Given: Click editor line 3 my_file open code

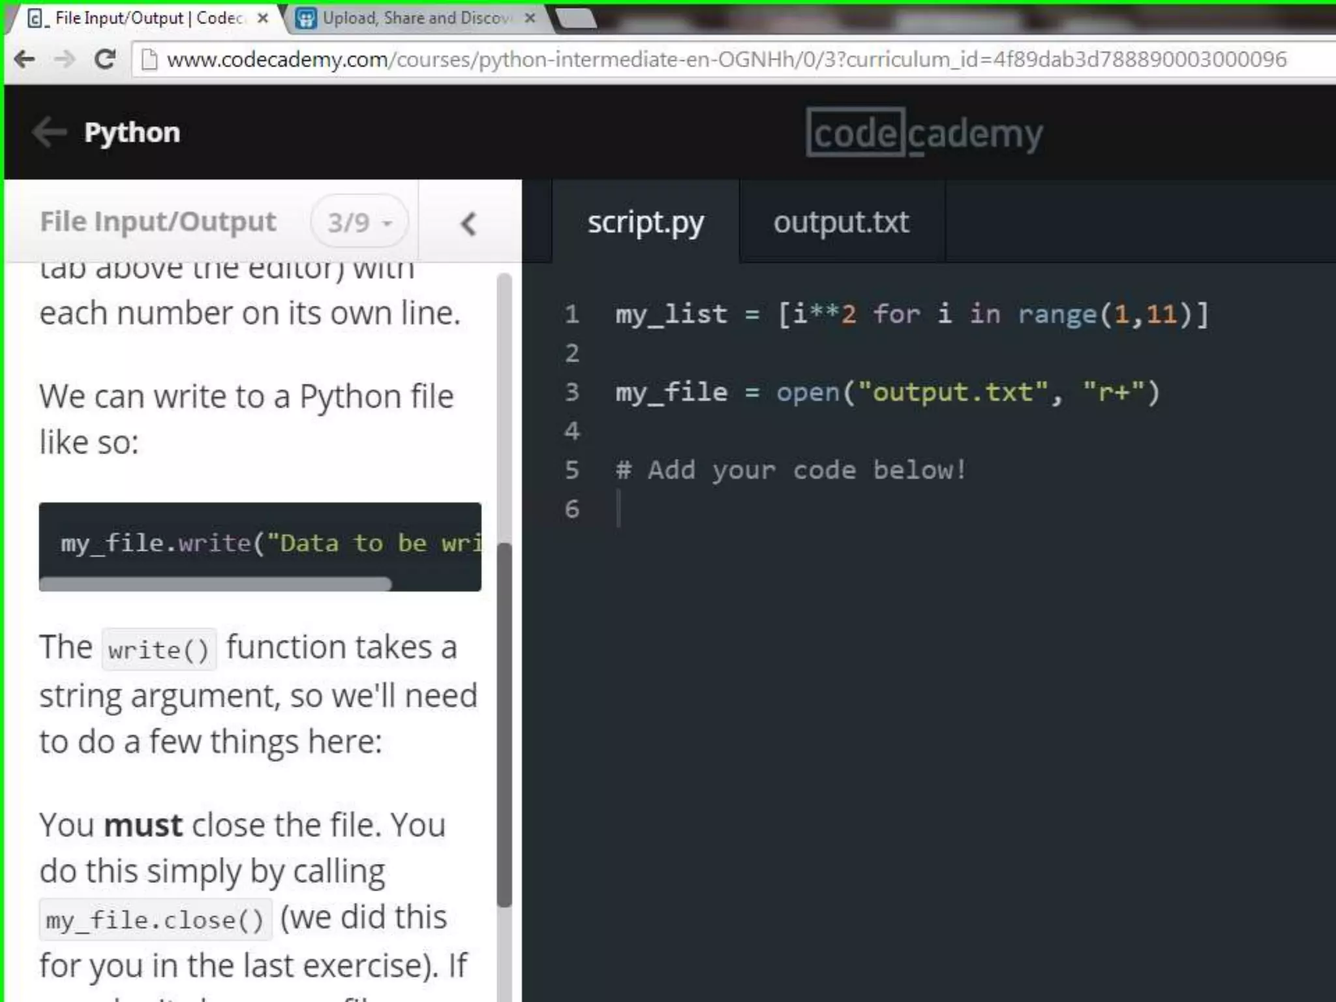Looking at the screenshot, I should point(887,393).
